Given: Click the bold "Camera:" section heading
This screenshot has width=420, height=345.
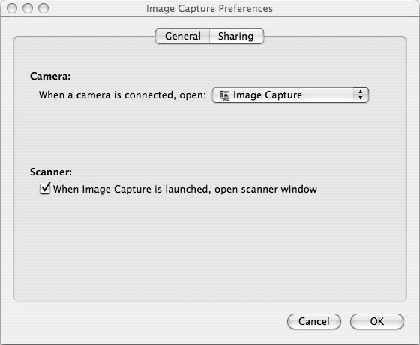Looking at the screenshot, I should click(50, 76).
